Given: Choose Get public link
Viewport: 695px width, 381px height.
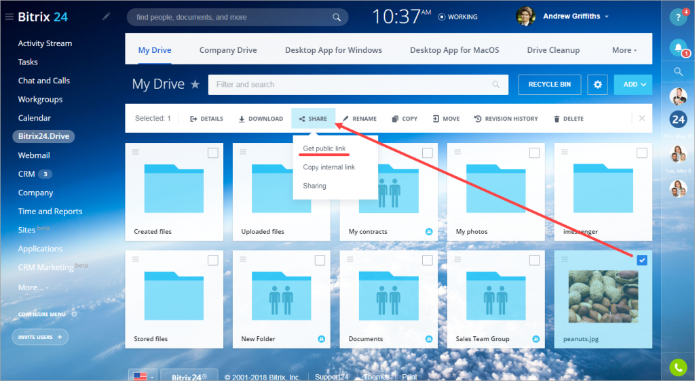Looking at the screenshot, I should (324, 148).
